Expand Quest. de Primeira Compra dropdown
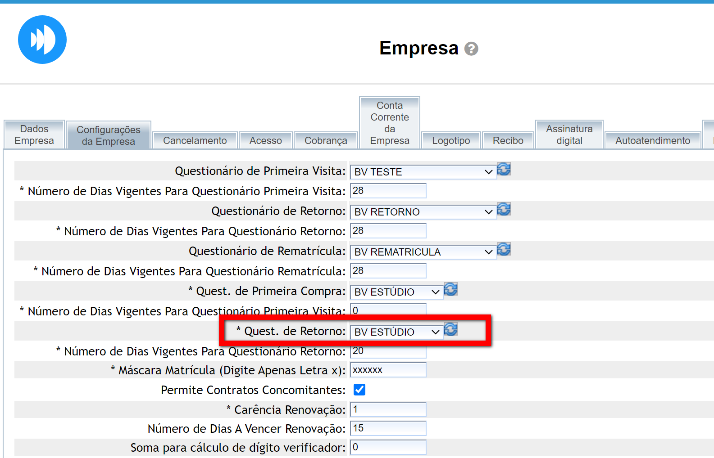 point(396,292)
